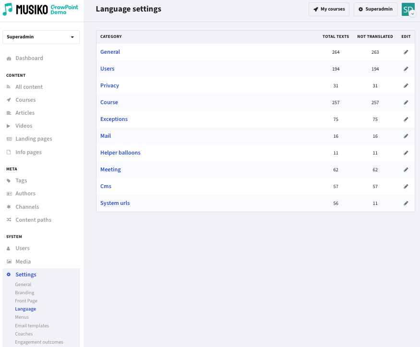Select Email templates in Settings submenu
Viewport: 420px width, 347px height.
32,325
